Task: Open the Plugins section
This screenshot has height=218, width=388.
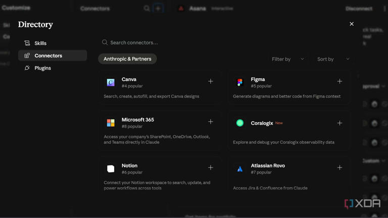Action: [x=53, y=68]
